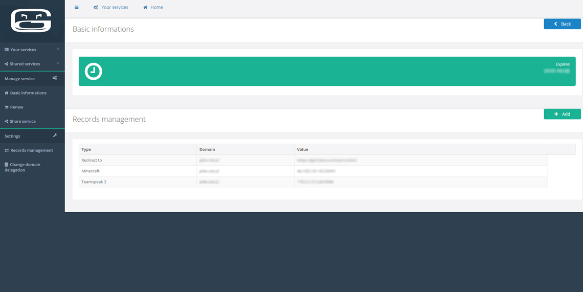583x292 pixels.
Task: Click the clock icon in the green banner
Action: 93,71
